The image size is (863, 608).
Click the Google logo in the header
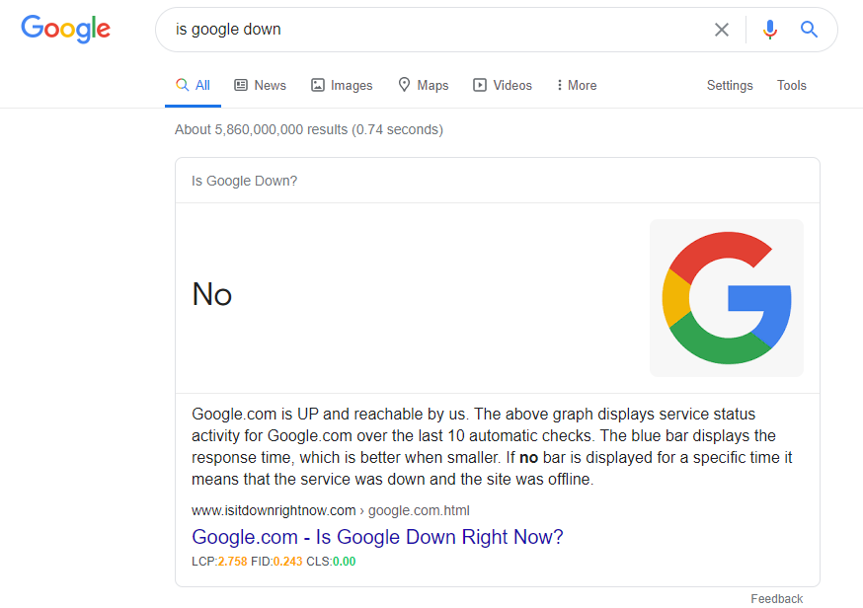pos(65,29)
